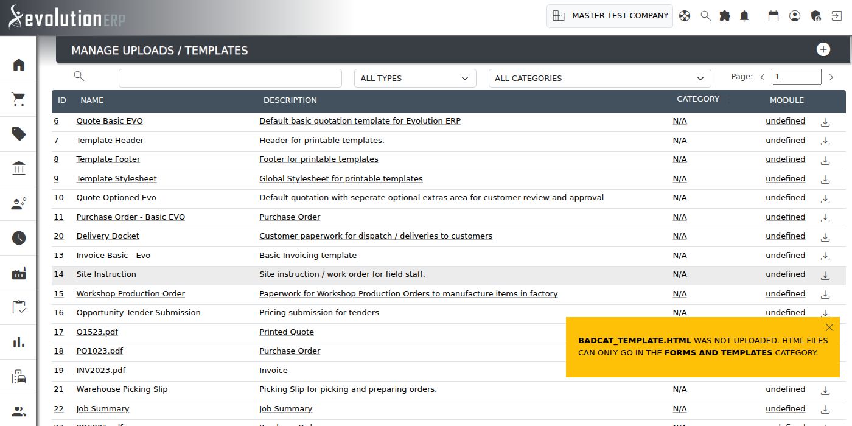Click the price tag sidebar icon

[x=19, y=134]
